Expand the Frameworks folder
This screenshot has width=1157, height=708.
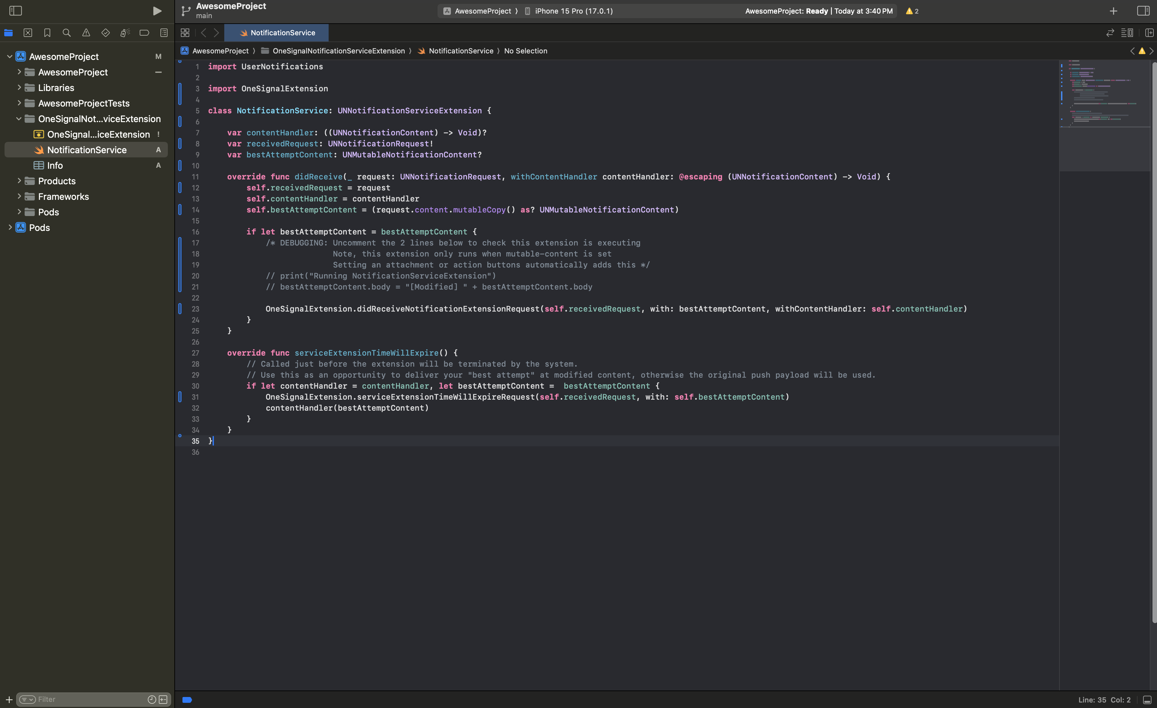(x=19, y=196)
